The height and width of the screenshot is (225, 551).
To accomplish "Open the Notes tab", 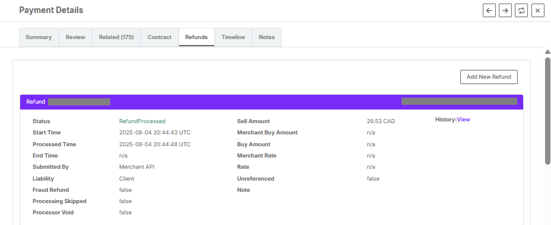I will (x=267, y=37).
